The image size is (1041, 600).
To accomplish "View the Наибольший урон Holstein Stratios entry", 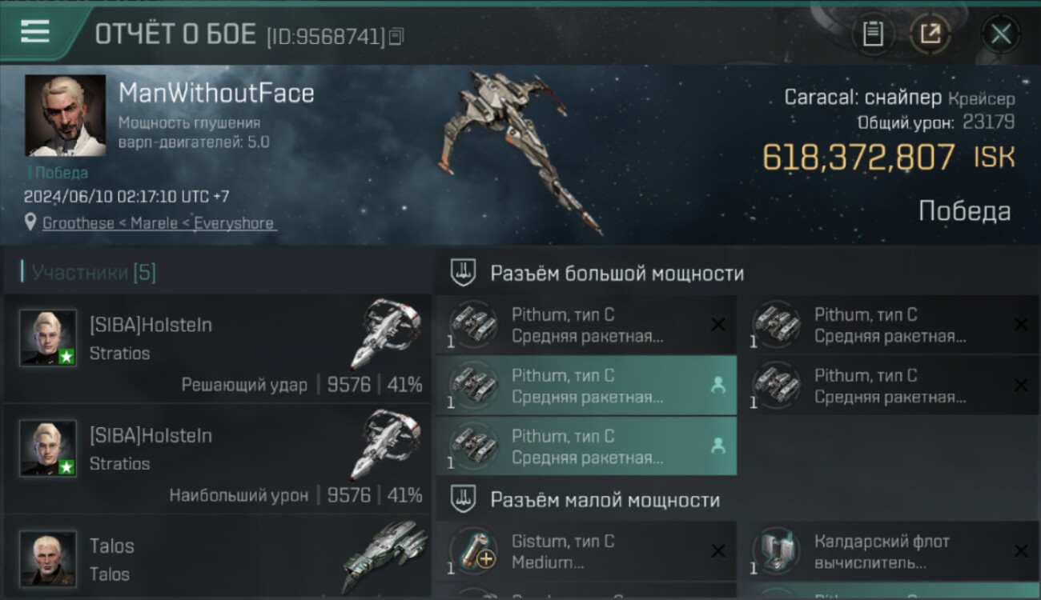I will [217, 458].
